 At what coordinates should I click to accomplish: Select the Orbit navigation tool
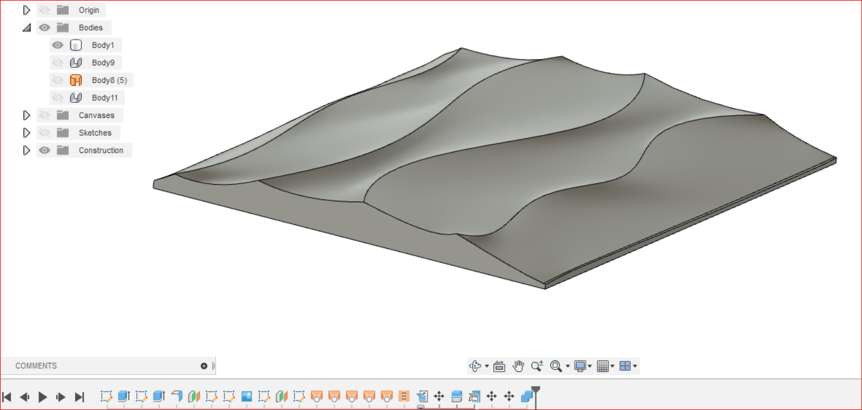point(475,366)
